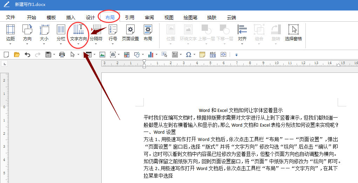Click the 分栏 columns icon
This screenshot has height=183, width=358.
pos(61,29)
